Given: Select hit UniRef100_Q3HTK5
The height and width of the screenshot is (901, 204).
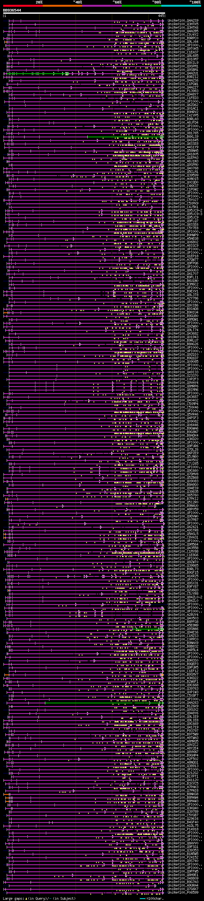Looking at the screenshot, I should [x=183, y=24].
